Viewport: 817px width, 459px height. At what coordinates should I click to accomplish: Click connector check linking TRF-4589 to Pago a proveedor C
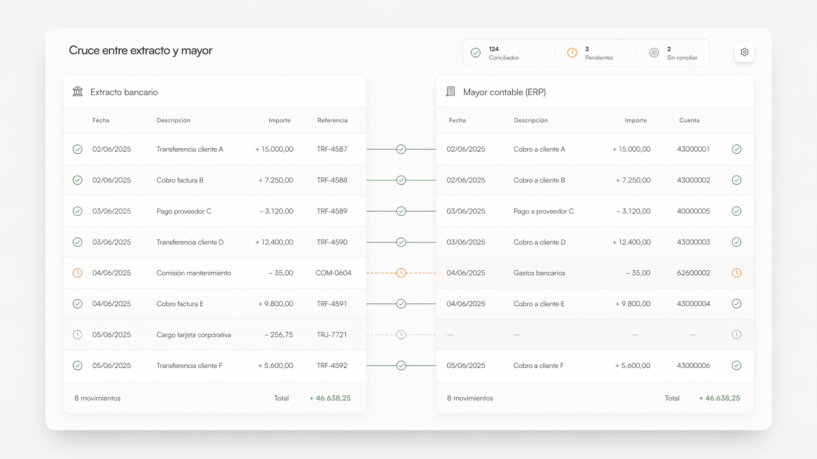(401, 211)
